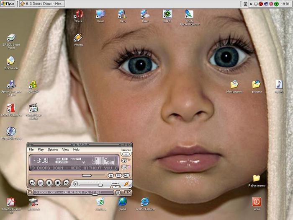The image size is (293, 220).
Task: Open the Мои рисунки folder
Action: click(x=234, y=86)
